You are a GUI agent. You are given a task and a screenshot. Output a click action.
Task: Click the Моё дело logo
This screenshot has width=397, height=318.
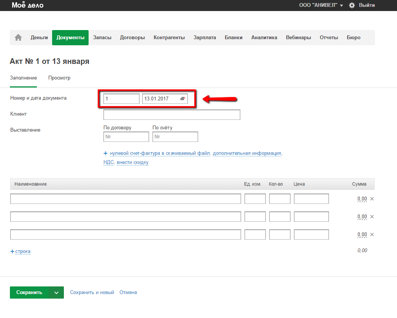pyautogui.click(x=27, y=5)
